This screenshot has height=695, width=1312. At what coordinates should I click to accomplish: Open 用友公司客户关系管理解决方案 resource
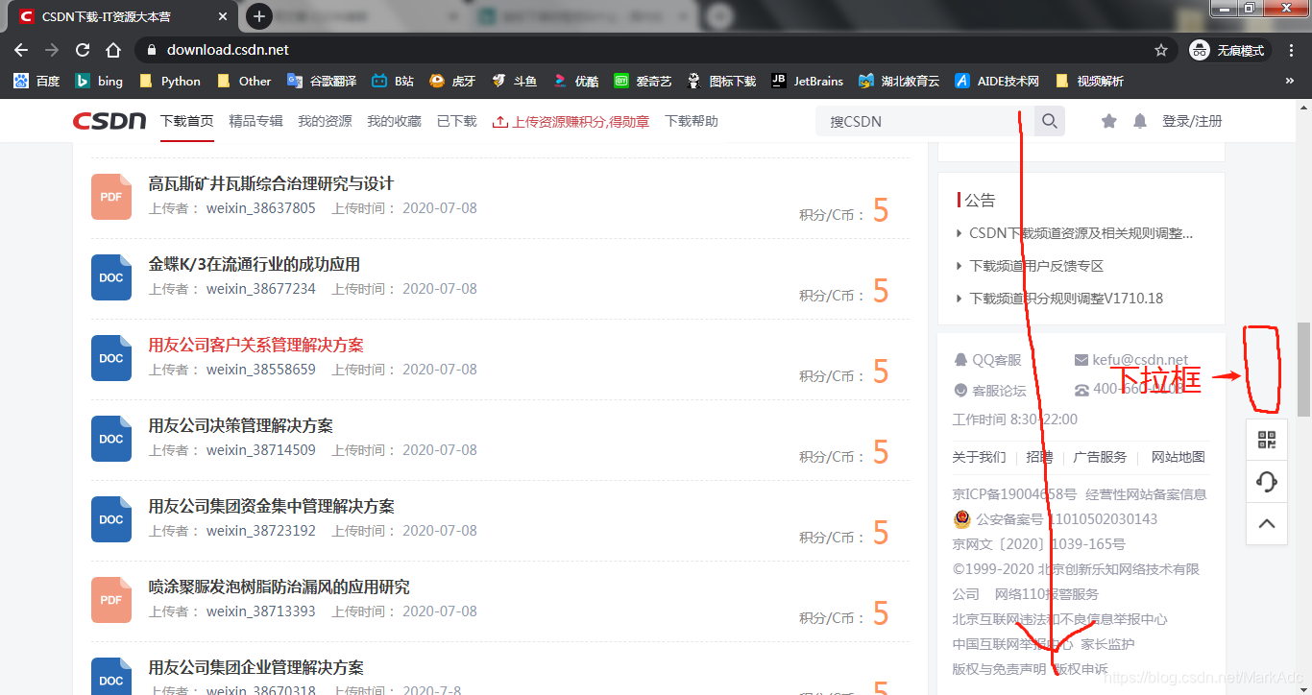256,345
